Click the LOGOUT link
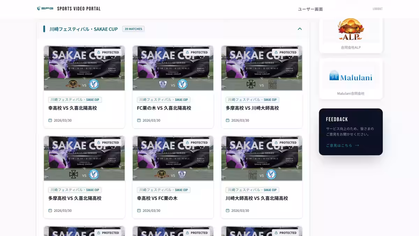This screenshot has height=236, width=419. (x=377, y=9)
